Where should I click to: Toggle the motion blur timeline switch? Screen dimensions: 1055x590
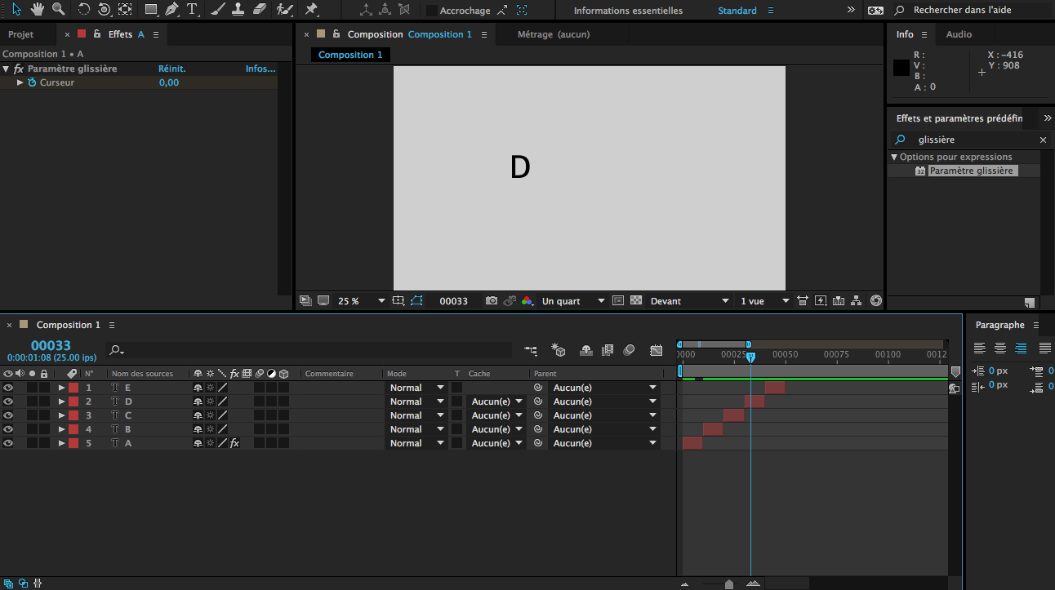(629, 350)
